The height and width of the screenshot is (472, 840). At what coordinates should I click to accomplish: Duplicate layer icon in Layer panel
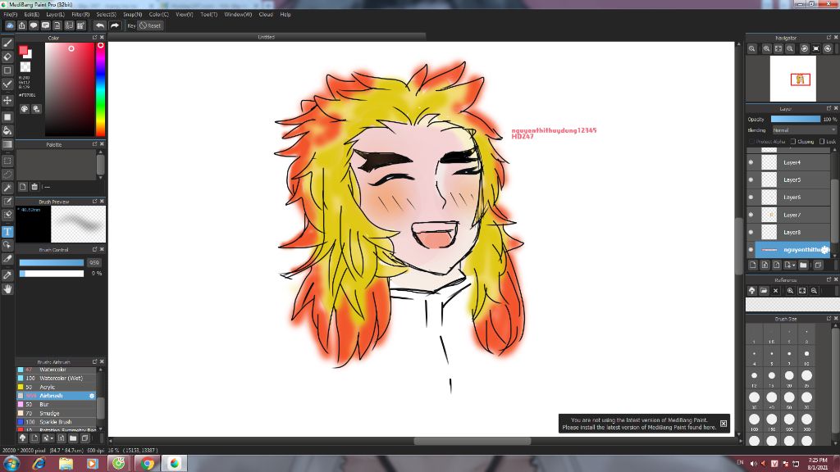(818, 265)
